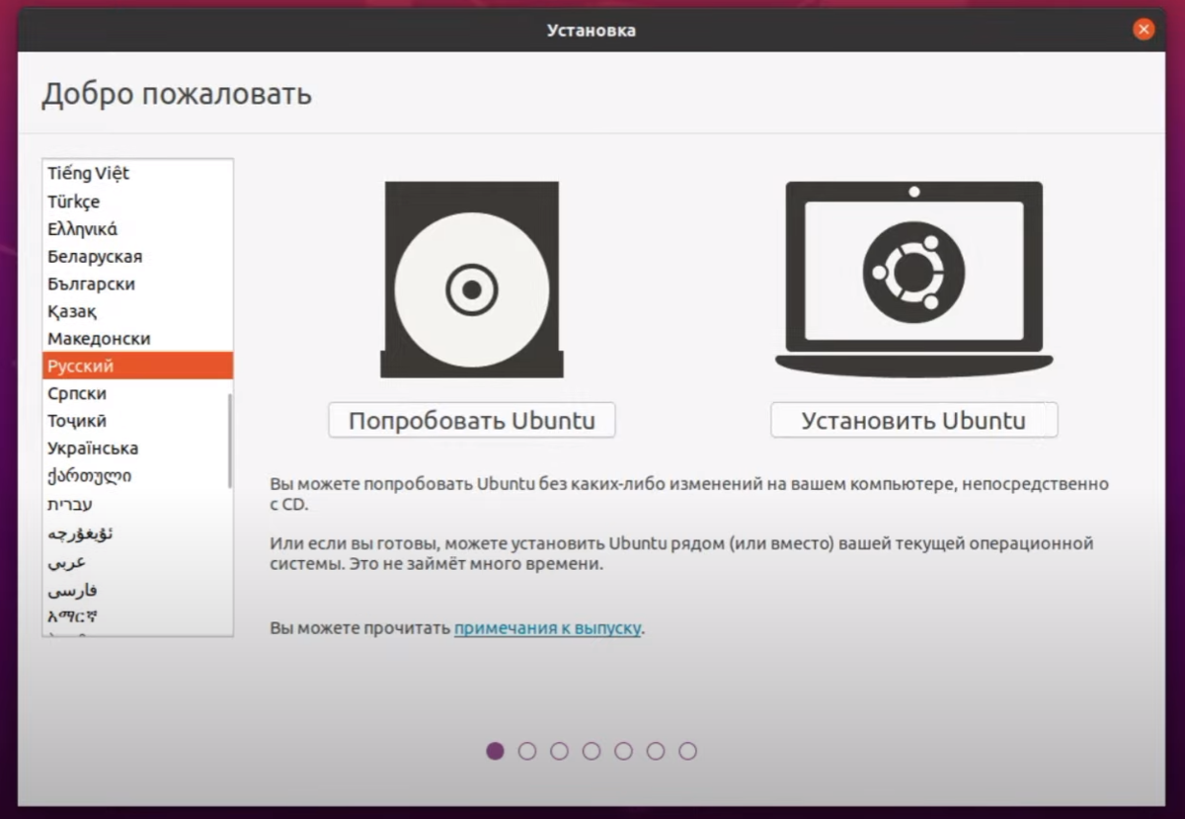The height and width of the screenshot is (819, 1185).
Task: Close the Установка installer window
Action: (1144, 30)
